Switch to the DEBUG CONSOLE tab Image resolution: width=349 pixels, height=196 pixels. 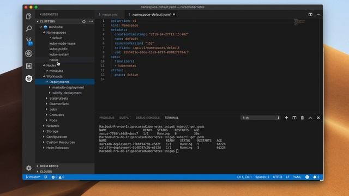point(148,118)
